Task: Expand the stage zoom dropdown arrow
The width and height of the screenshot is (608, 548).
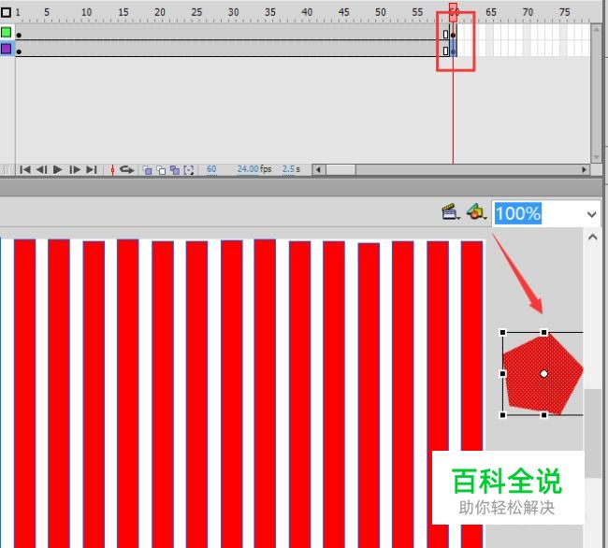Action: pyautogui.click(x=591, y=214)
